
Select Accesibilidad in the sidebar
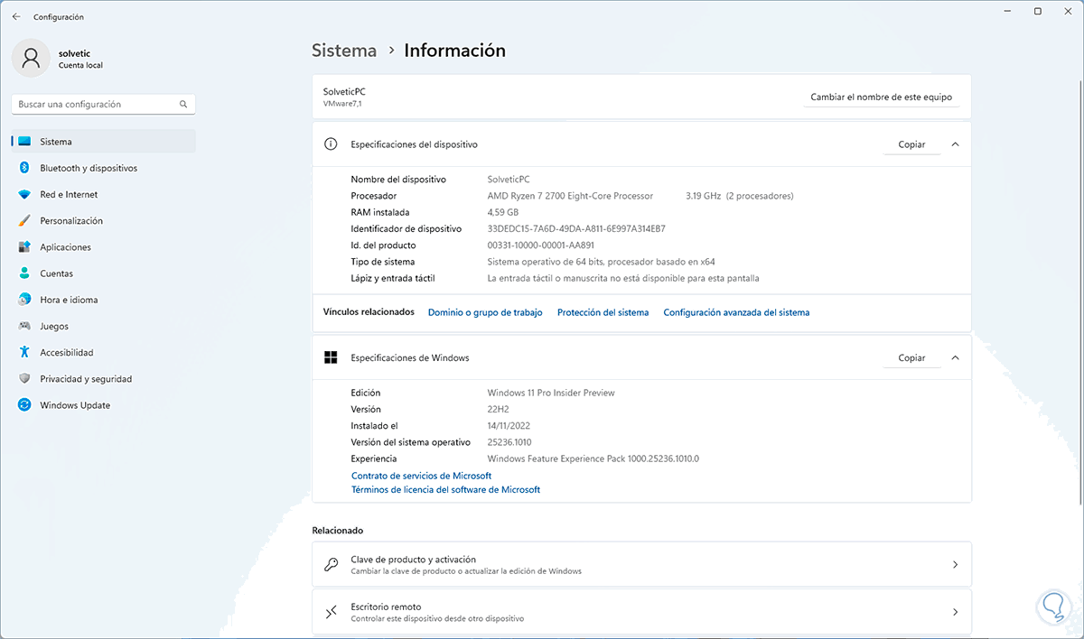tap(67, 353)
